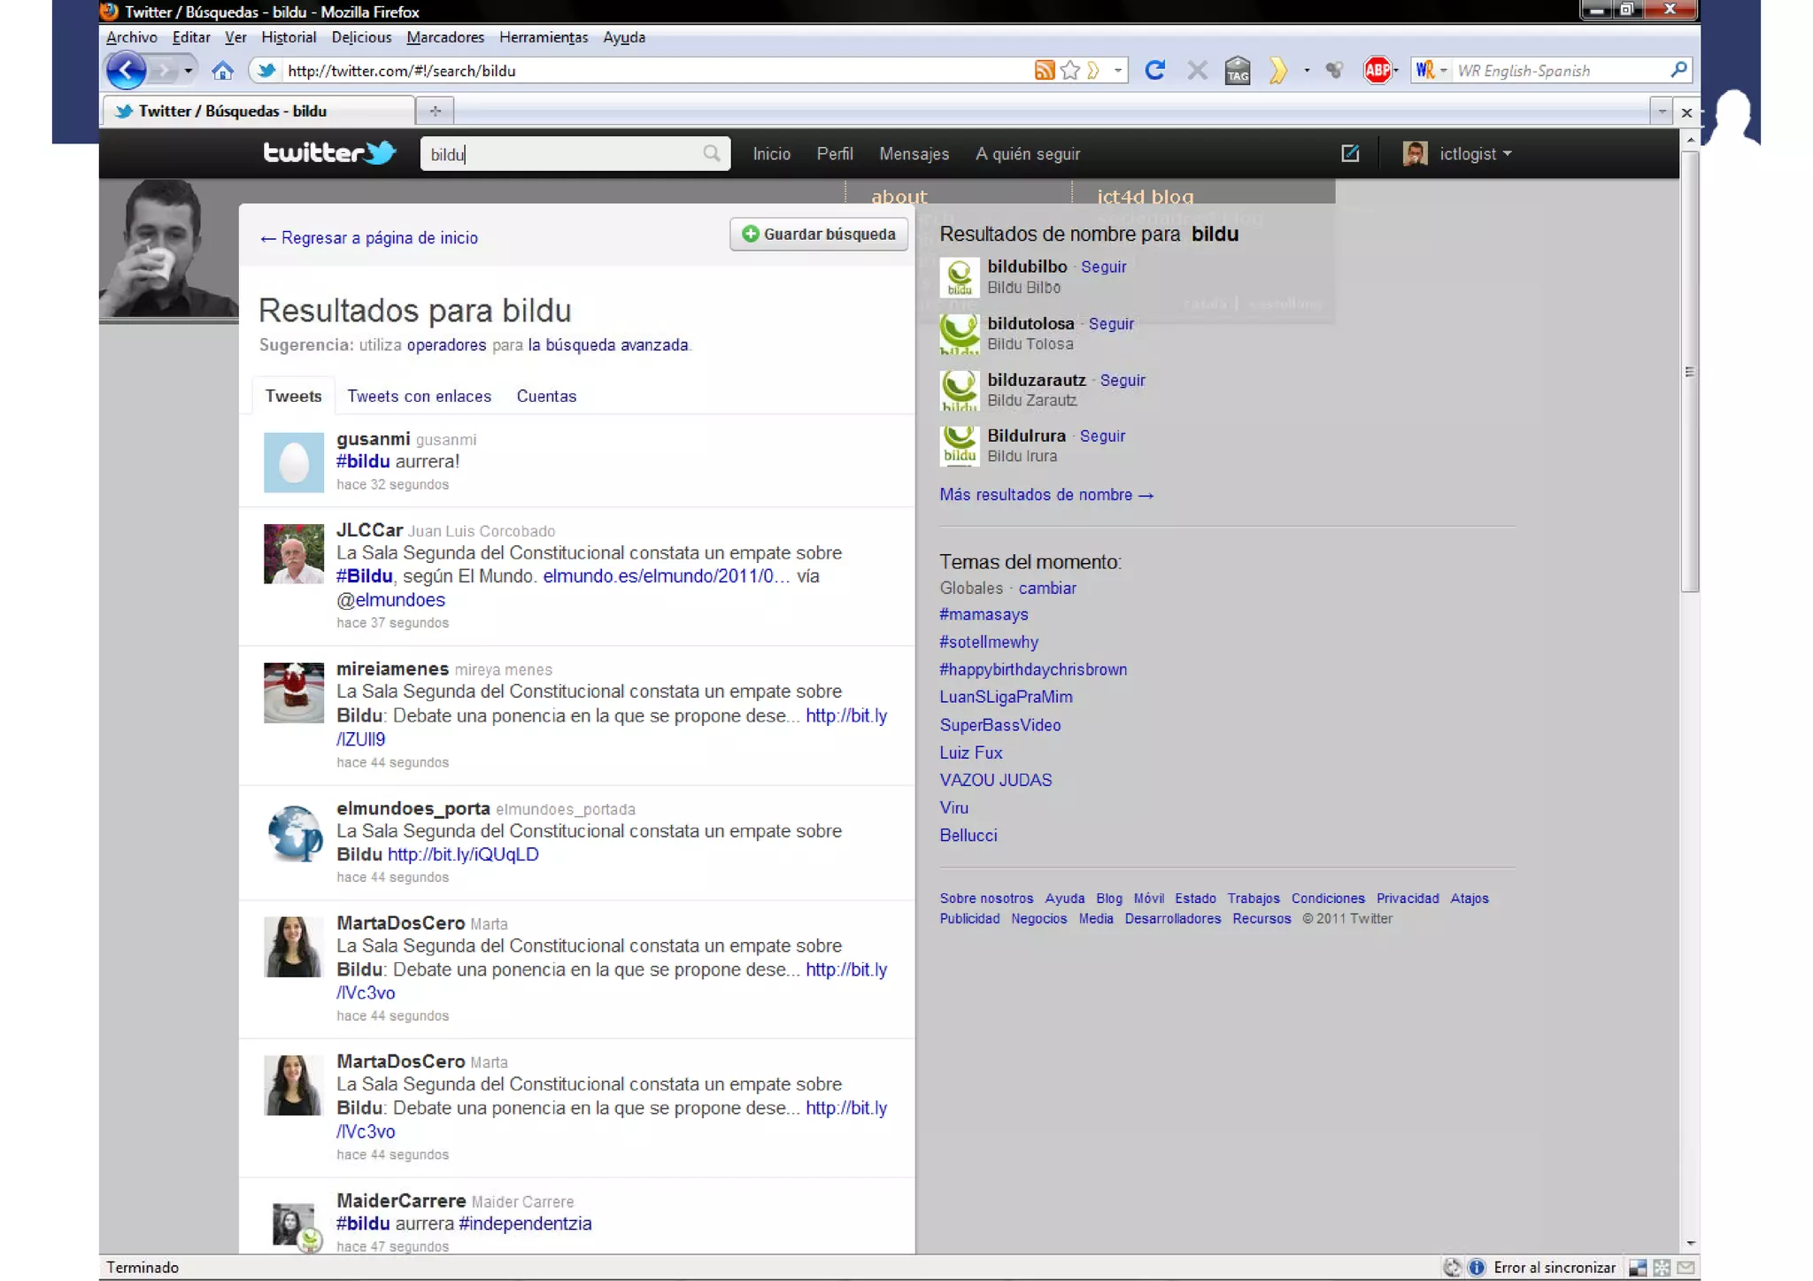1813x1281 pixels.
Task: Click the Home icon in the toolbar
Action: point(222,71)
